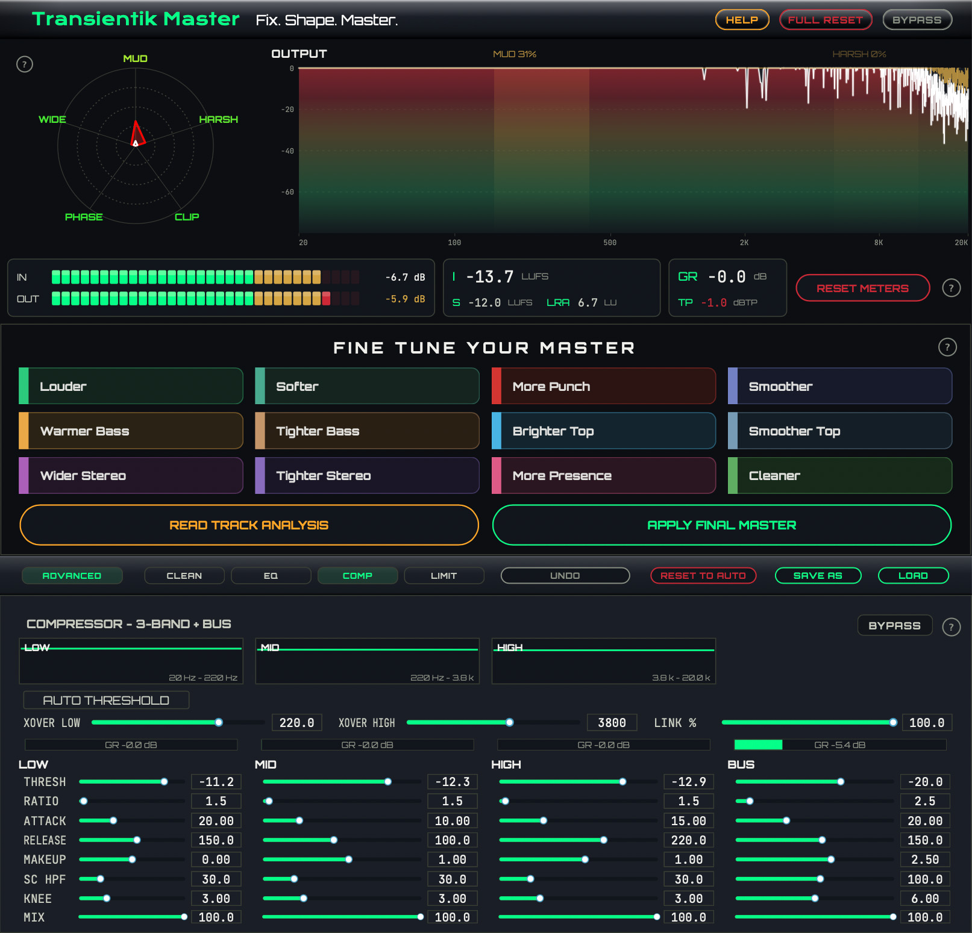Click HIGH RELEASE value 220.0

point(689,840)
